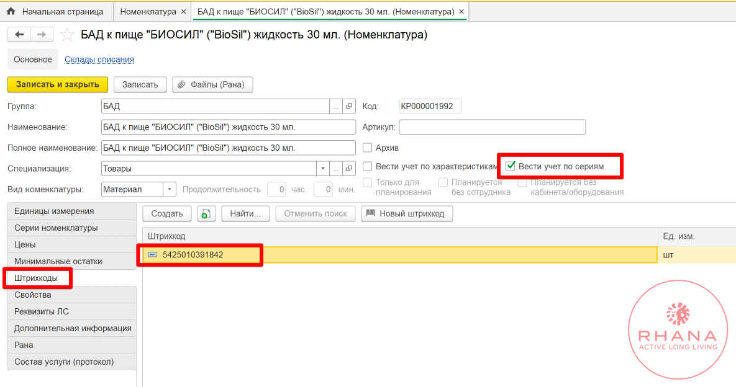This screenshot has width=736, height=387.
Task: Click the ellipsis select button in Группа field
Action: [x=336, y=107]
